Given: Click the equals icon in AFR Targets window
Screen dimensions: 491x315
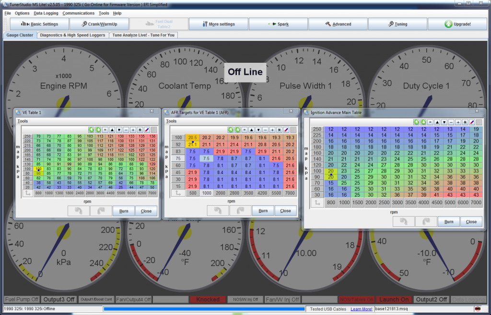Looking at the screenshot, I should 244,129.
